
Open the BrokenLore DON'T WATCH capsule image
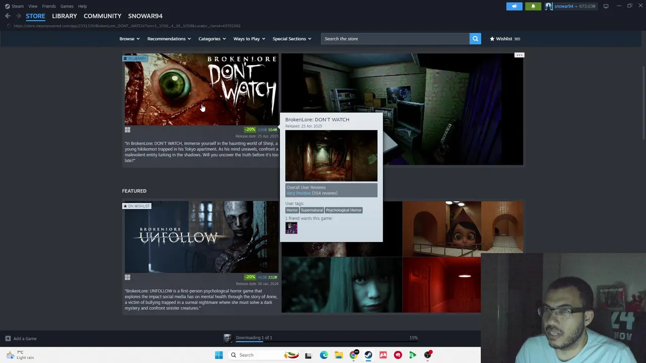click(x=201, y=89)
